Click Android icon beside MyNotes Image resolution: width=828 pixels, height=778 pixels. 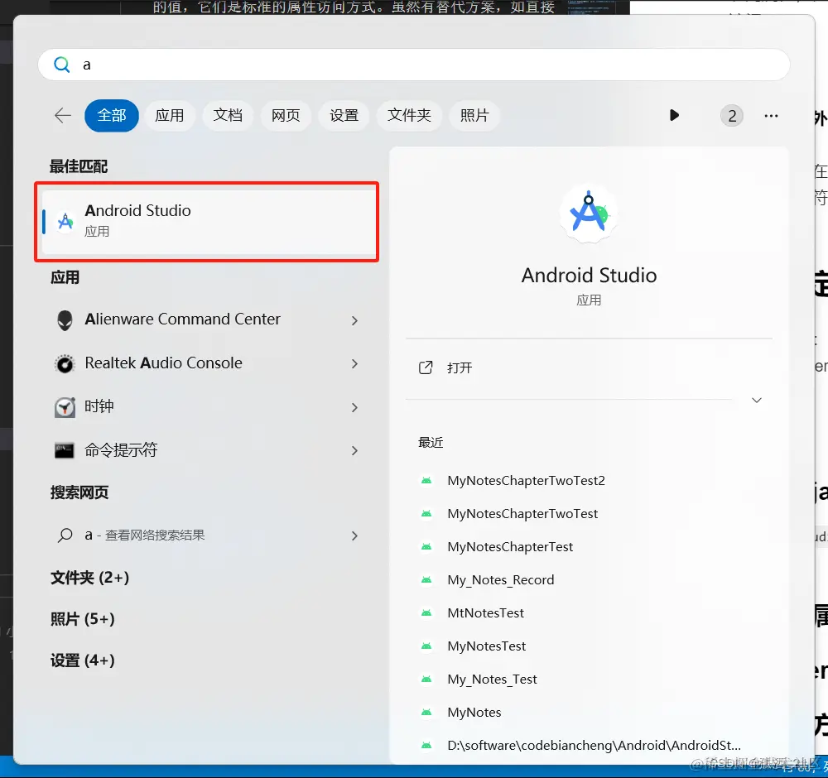coord(426,713)
